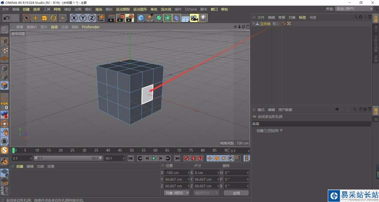Image resolution: width=379 pixels, height=202 pixels.
Task: Select the 立方体 object in the object manager
Action: tap(265, 24)
